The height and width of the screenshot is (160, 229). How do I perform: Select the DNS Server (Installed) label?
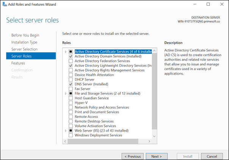point(91,84)
